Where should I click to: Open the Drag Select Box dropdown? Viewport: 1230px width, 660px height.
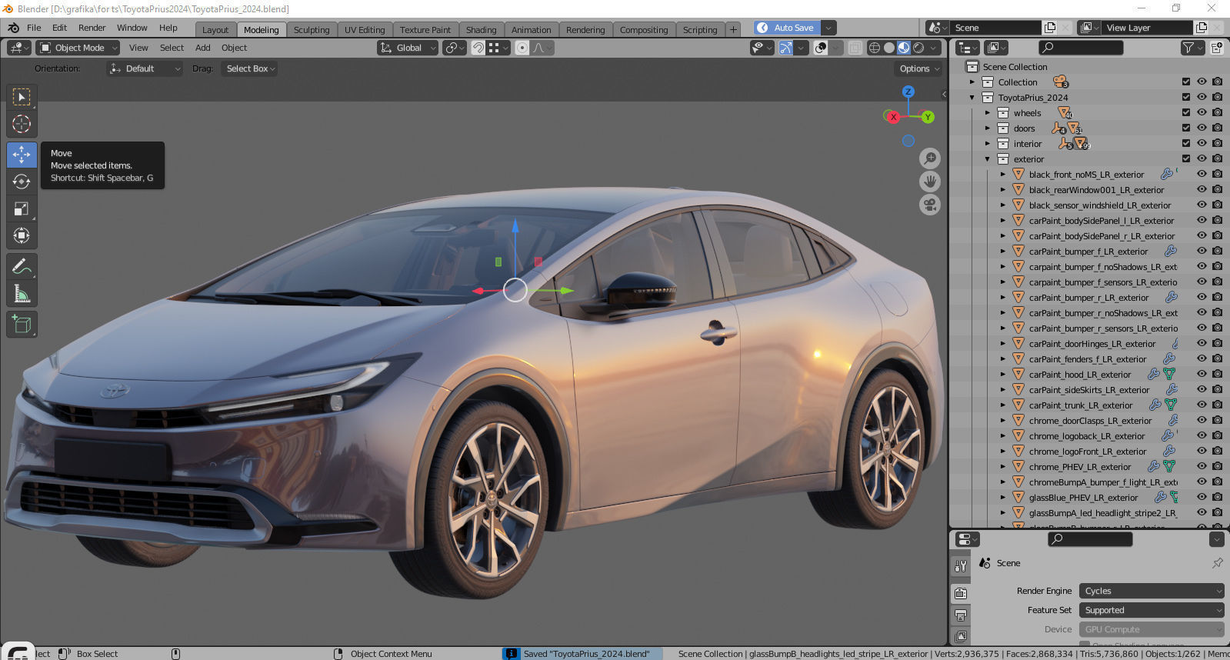coord(250,68)
